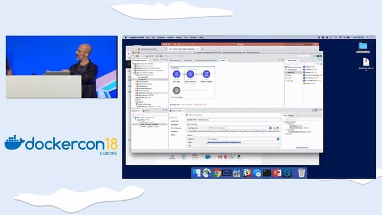382x215 pixels.
Task: Open Metadata section in properties
Action: [174, 131]
